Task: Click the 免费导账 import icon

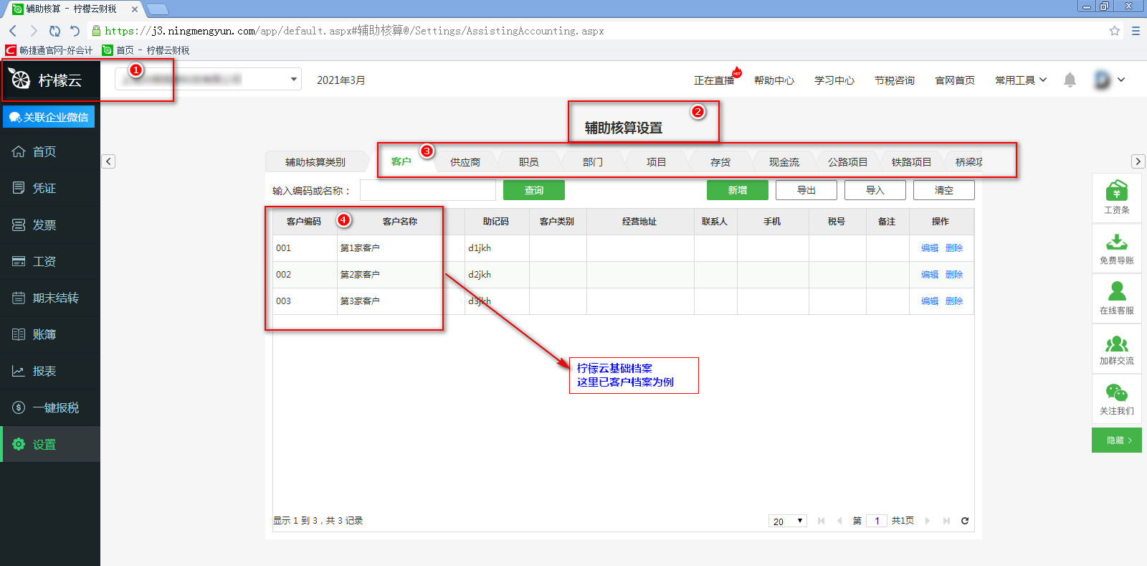Action: [1116, 247]
